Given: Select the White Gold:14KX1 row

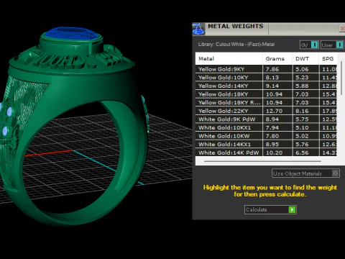Looking at the screenshot, I should tap(266, 145).
